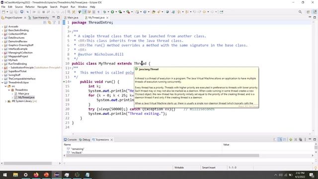Viewport: 318px width, 179px height.
Task: Open the Windows Start menu
Action: pos(5,175)
